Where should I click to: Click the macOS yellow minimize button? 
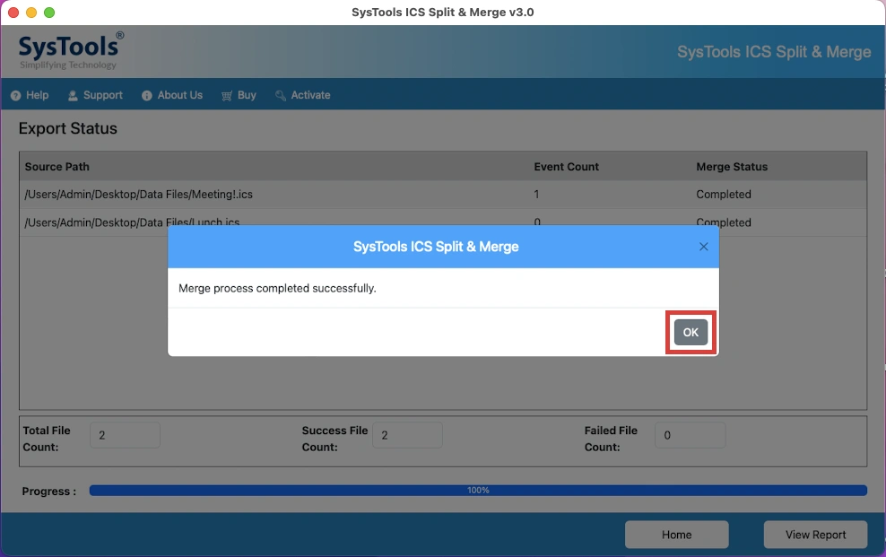[31, 13]
